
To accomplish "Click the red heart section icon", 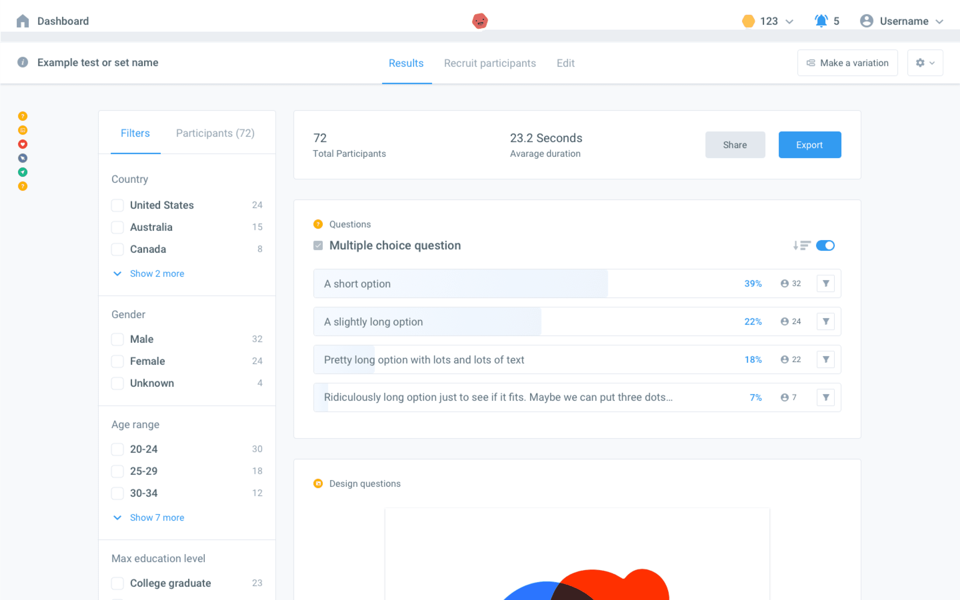I will tap(23, 144).
